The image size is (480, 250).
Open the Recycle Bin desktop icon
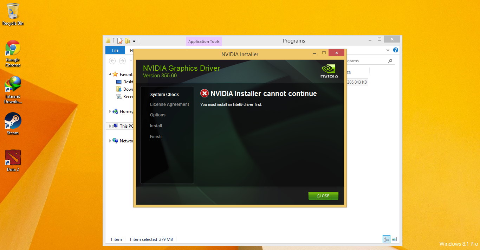click(13, 14)
